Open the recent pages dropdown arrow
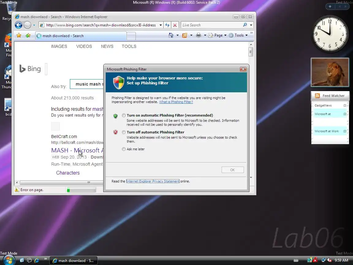This screenshot has width=353, height=265. click(34, 25)
